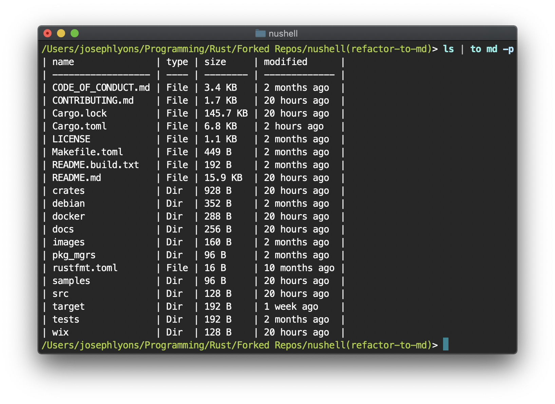Screen dimensions: 555x404
Task: Click the "1 week ago" modified value
Action: [x=291, y=307]
